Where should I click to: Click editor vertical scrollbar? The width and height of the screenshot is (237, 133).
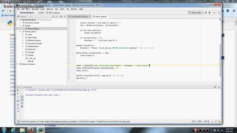tap(220, 60)
